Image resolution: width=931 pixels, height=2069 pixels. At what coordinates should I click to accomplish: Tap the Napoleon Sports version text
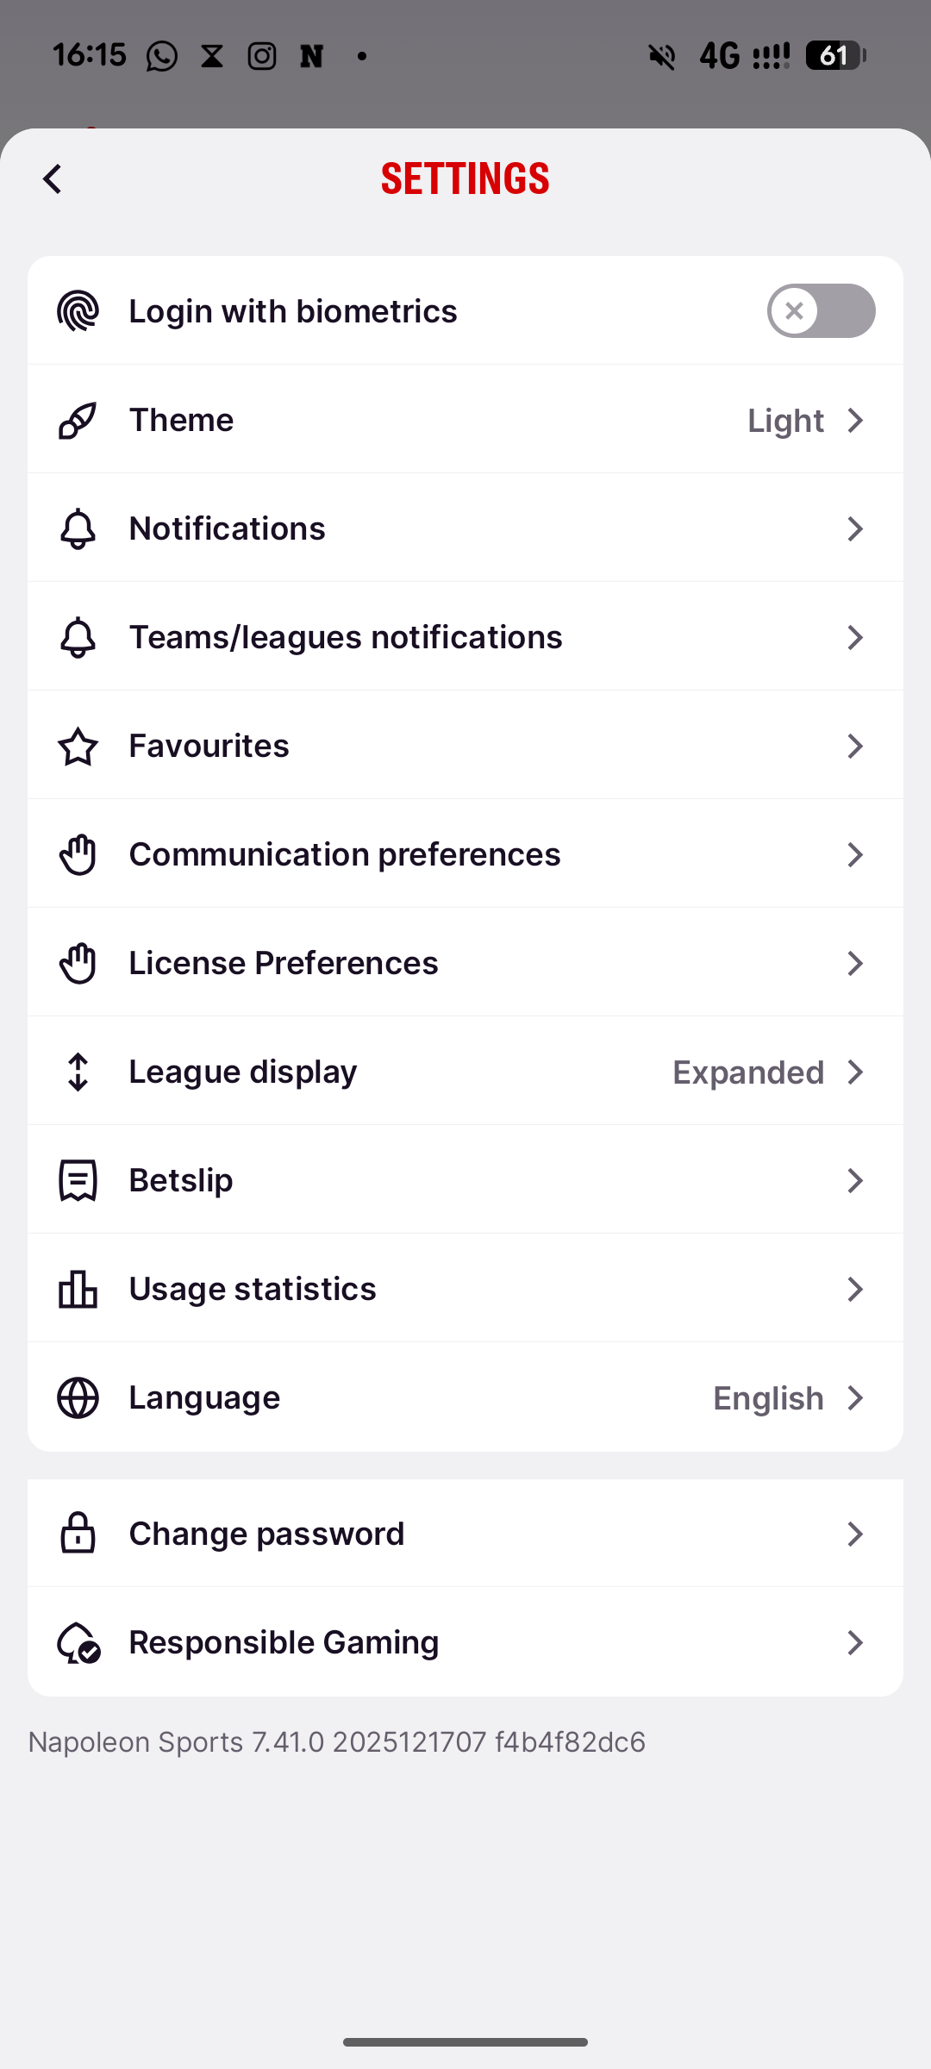tap(336, 1742)
